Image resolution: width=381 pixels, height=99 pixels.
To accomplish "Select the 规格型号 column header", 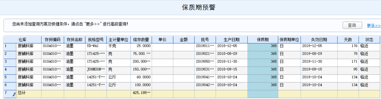I will point(96,40).
